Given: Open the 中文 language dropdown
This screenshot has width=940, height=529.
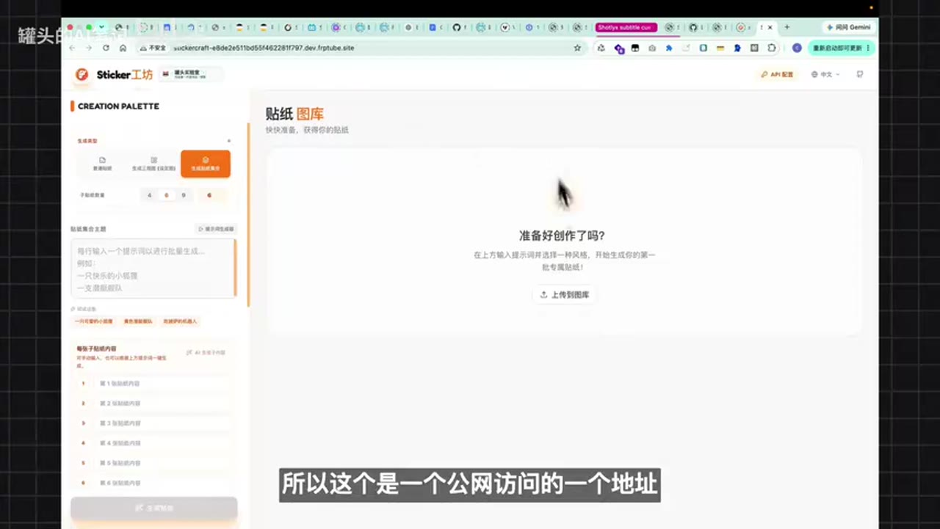Looking at the screenshot, I should coord(825,75).
